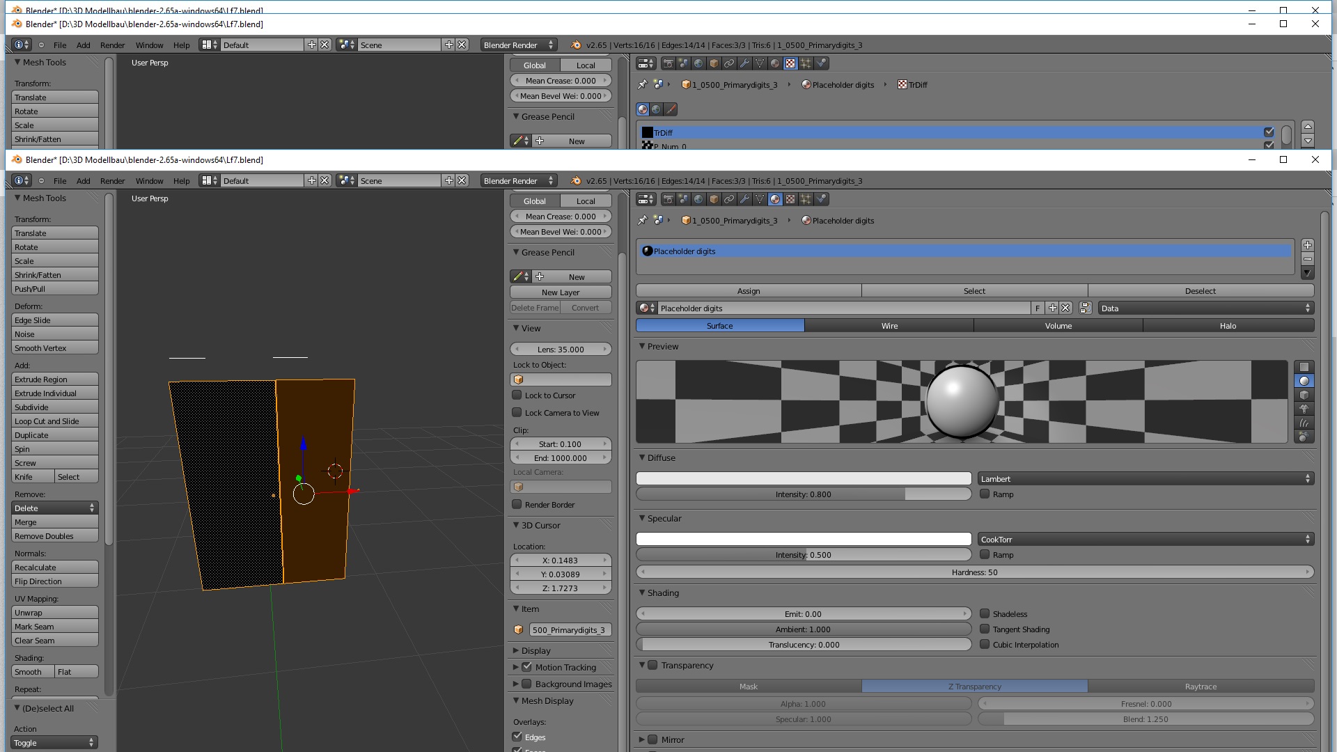
Task: Select the Halo material type tab
Action: tap(1228, 325)
